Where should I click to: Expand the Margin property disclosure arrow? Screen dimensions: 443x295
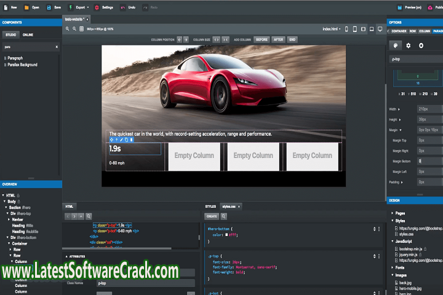(x=401, y=130)
